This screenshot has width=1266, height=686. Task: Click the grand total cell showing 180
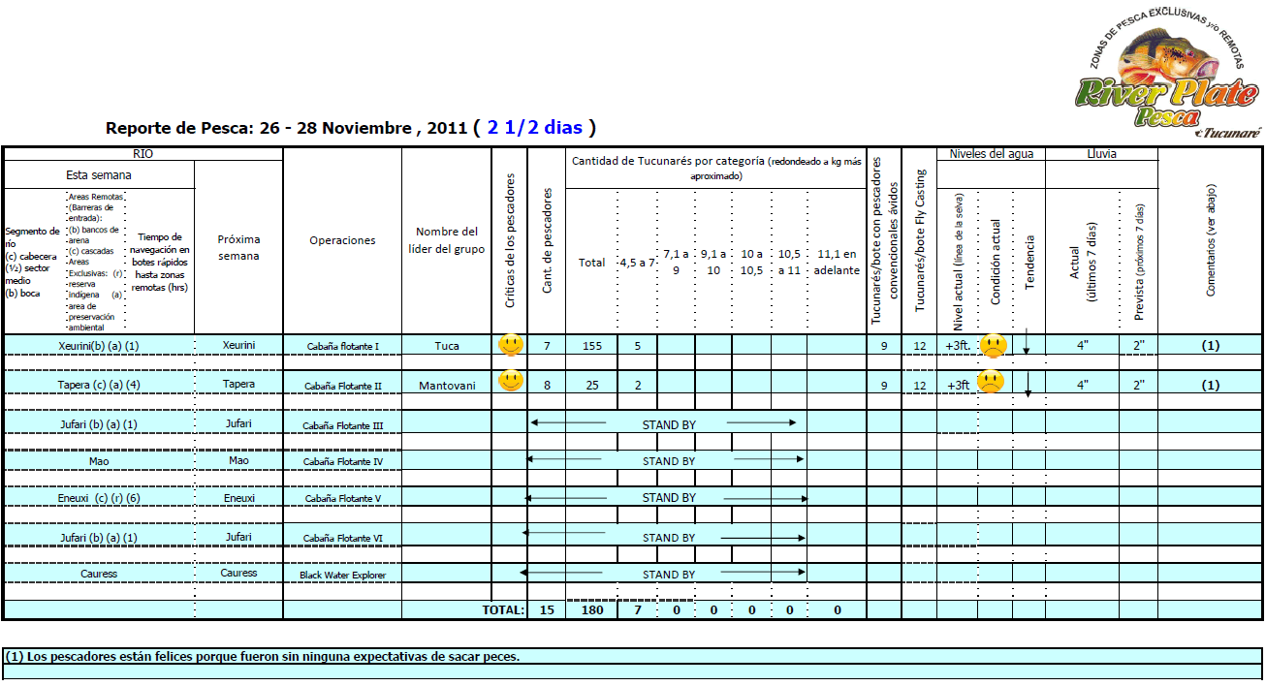coord(591,610)
